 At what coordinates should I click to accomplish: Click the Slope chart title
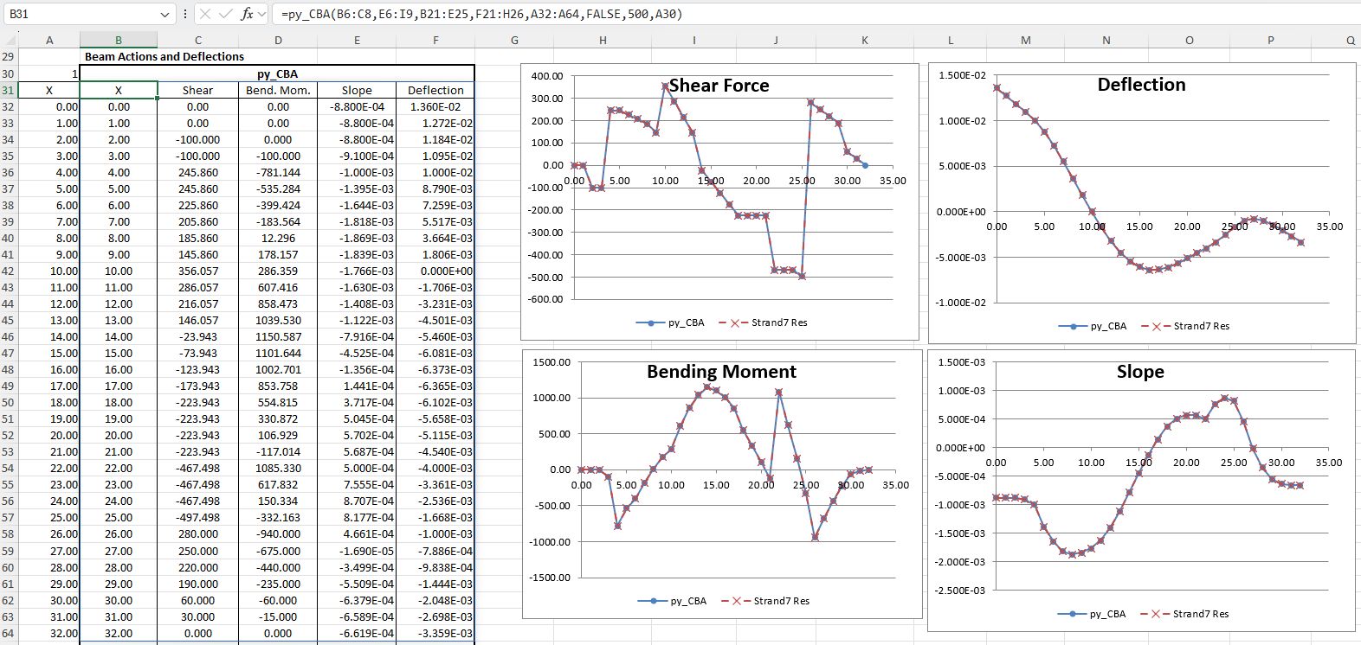(1139, 372)
